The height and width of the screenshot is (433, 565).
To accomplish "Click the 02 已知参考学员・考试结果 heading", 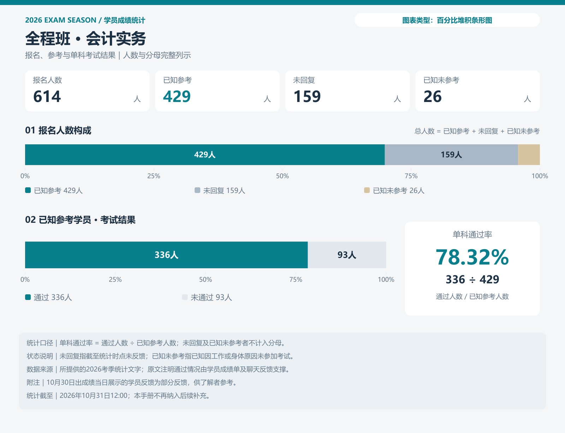I will (x=80, y=220).
